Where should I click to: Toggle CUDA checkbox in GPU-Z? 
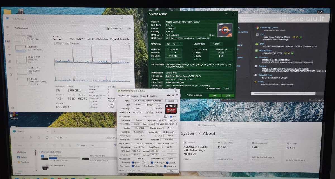click(x=143, y=163)
